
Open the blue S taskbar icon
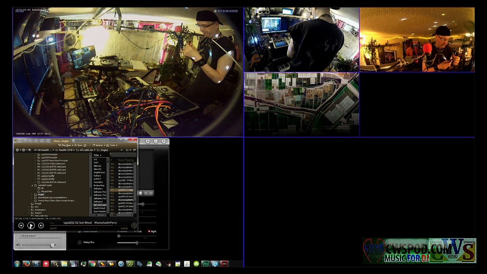click(36, 264)
